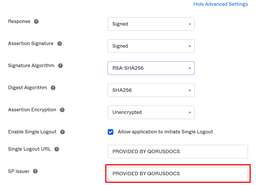
Task: Click the Allow application to initiate Single Logout label
Action: tap(165, 132)
